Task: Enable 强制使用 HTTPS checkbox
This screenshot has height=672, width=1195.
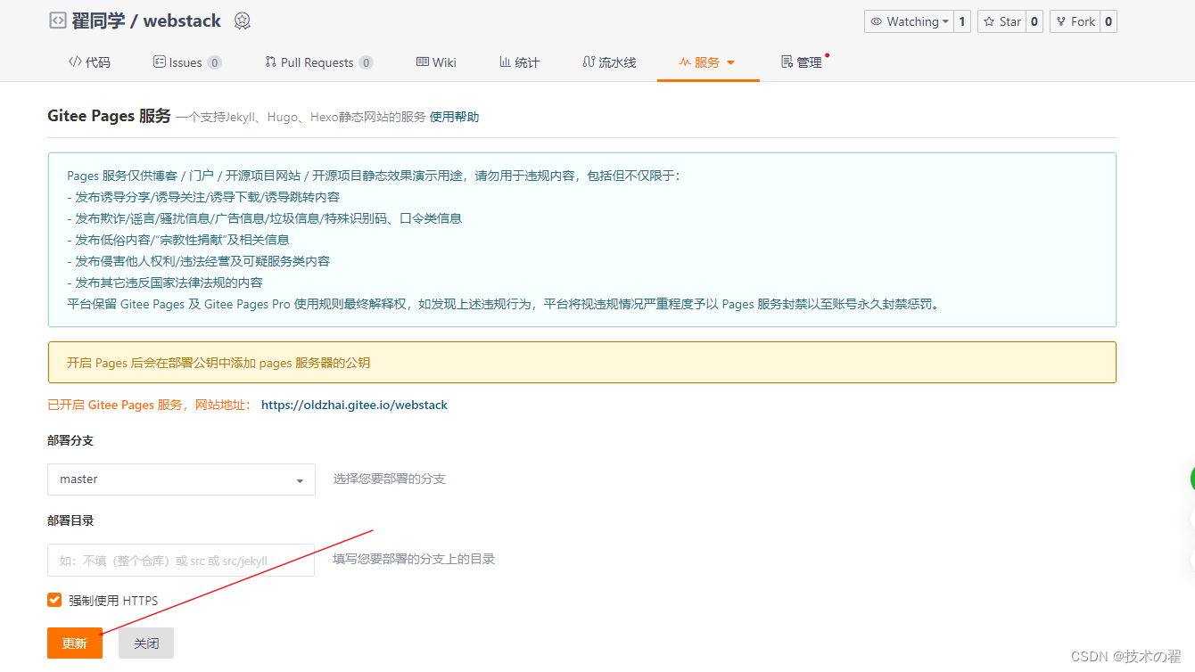Action: [x=54, y=600]
